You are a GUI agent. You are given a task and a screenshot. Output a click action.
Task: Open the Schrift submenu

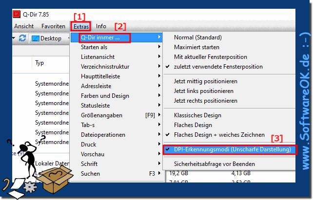pos(117,164)
